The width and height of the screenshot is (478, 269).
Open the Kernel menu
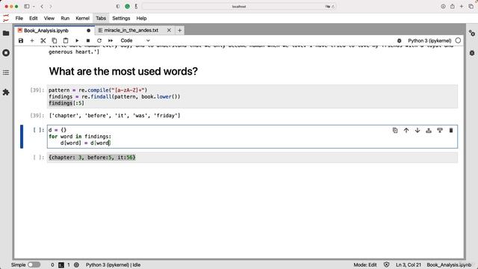[x=82, y=18]
